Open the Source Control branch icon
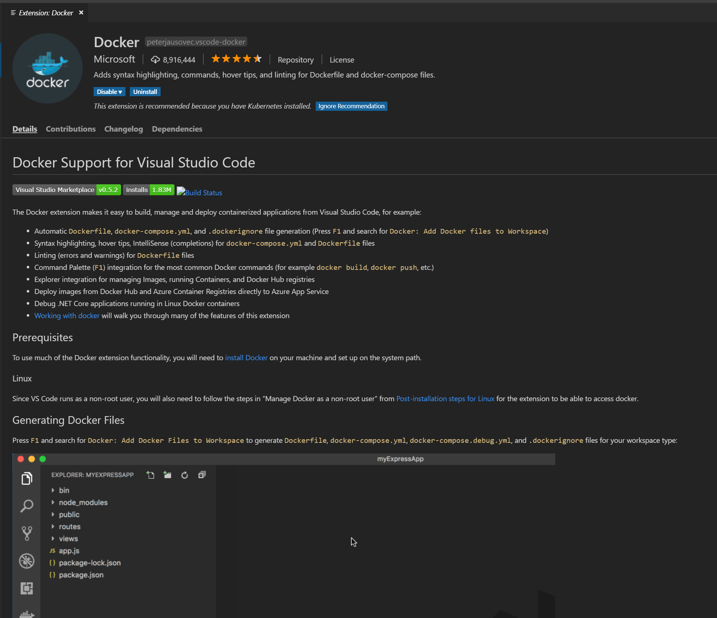The height and width of the screenshot is (618, 717). (27, 533)
